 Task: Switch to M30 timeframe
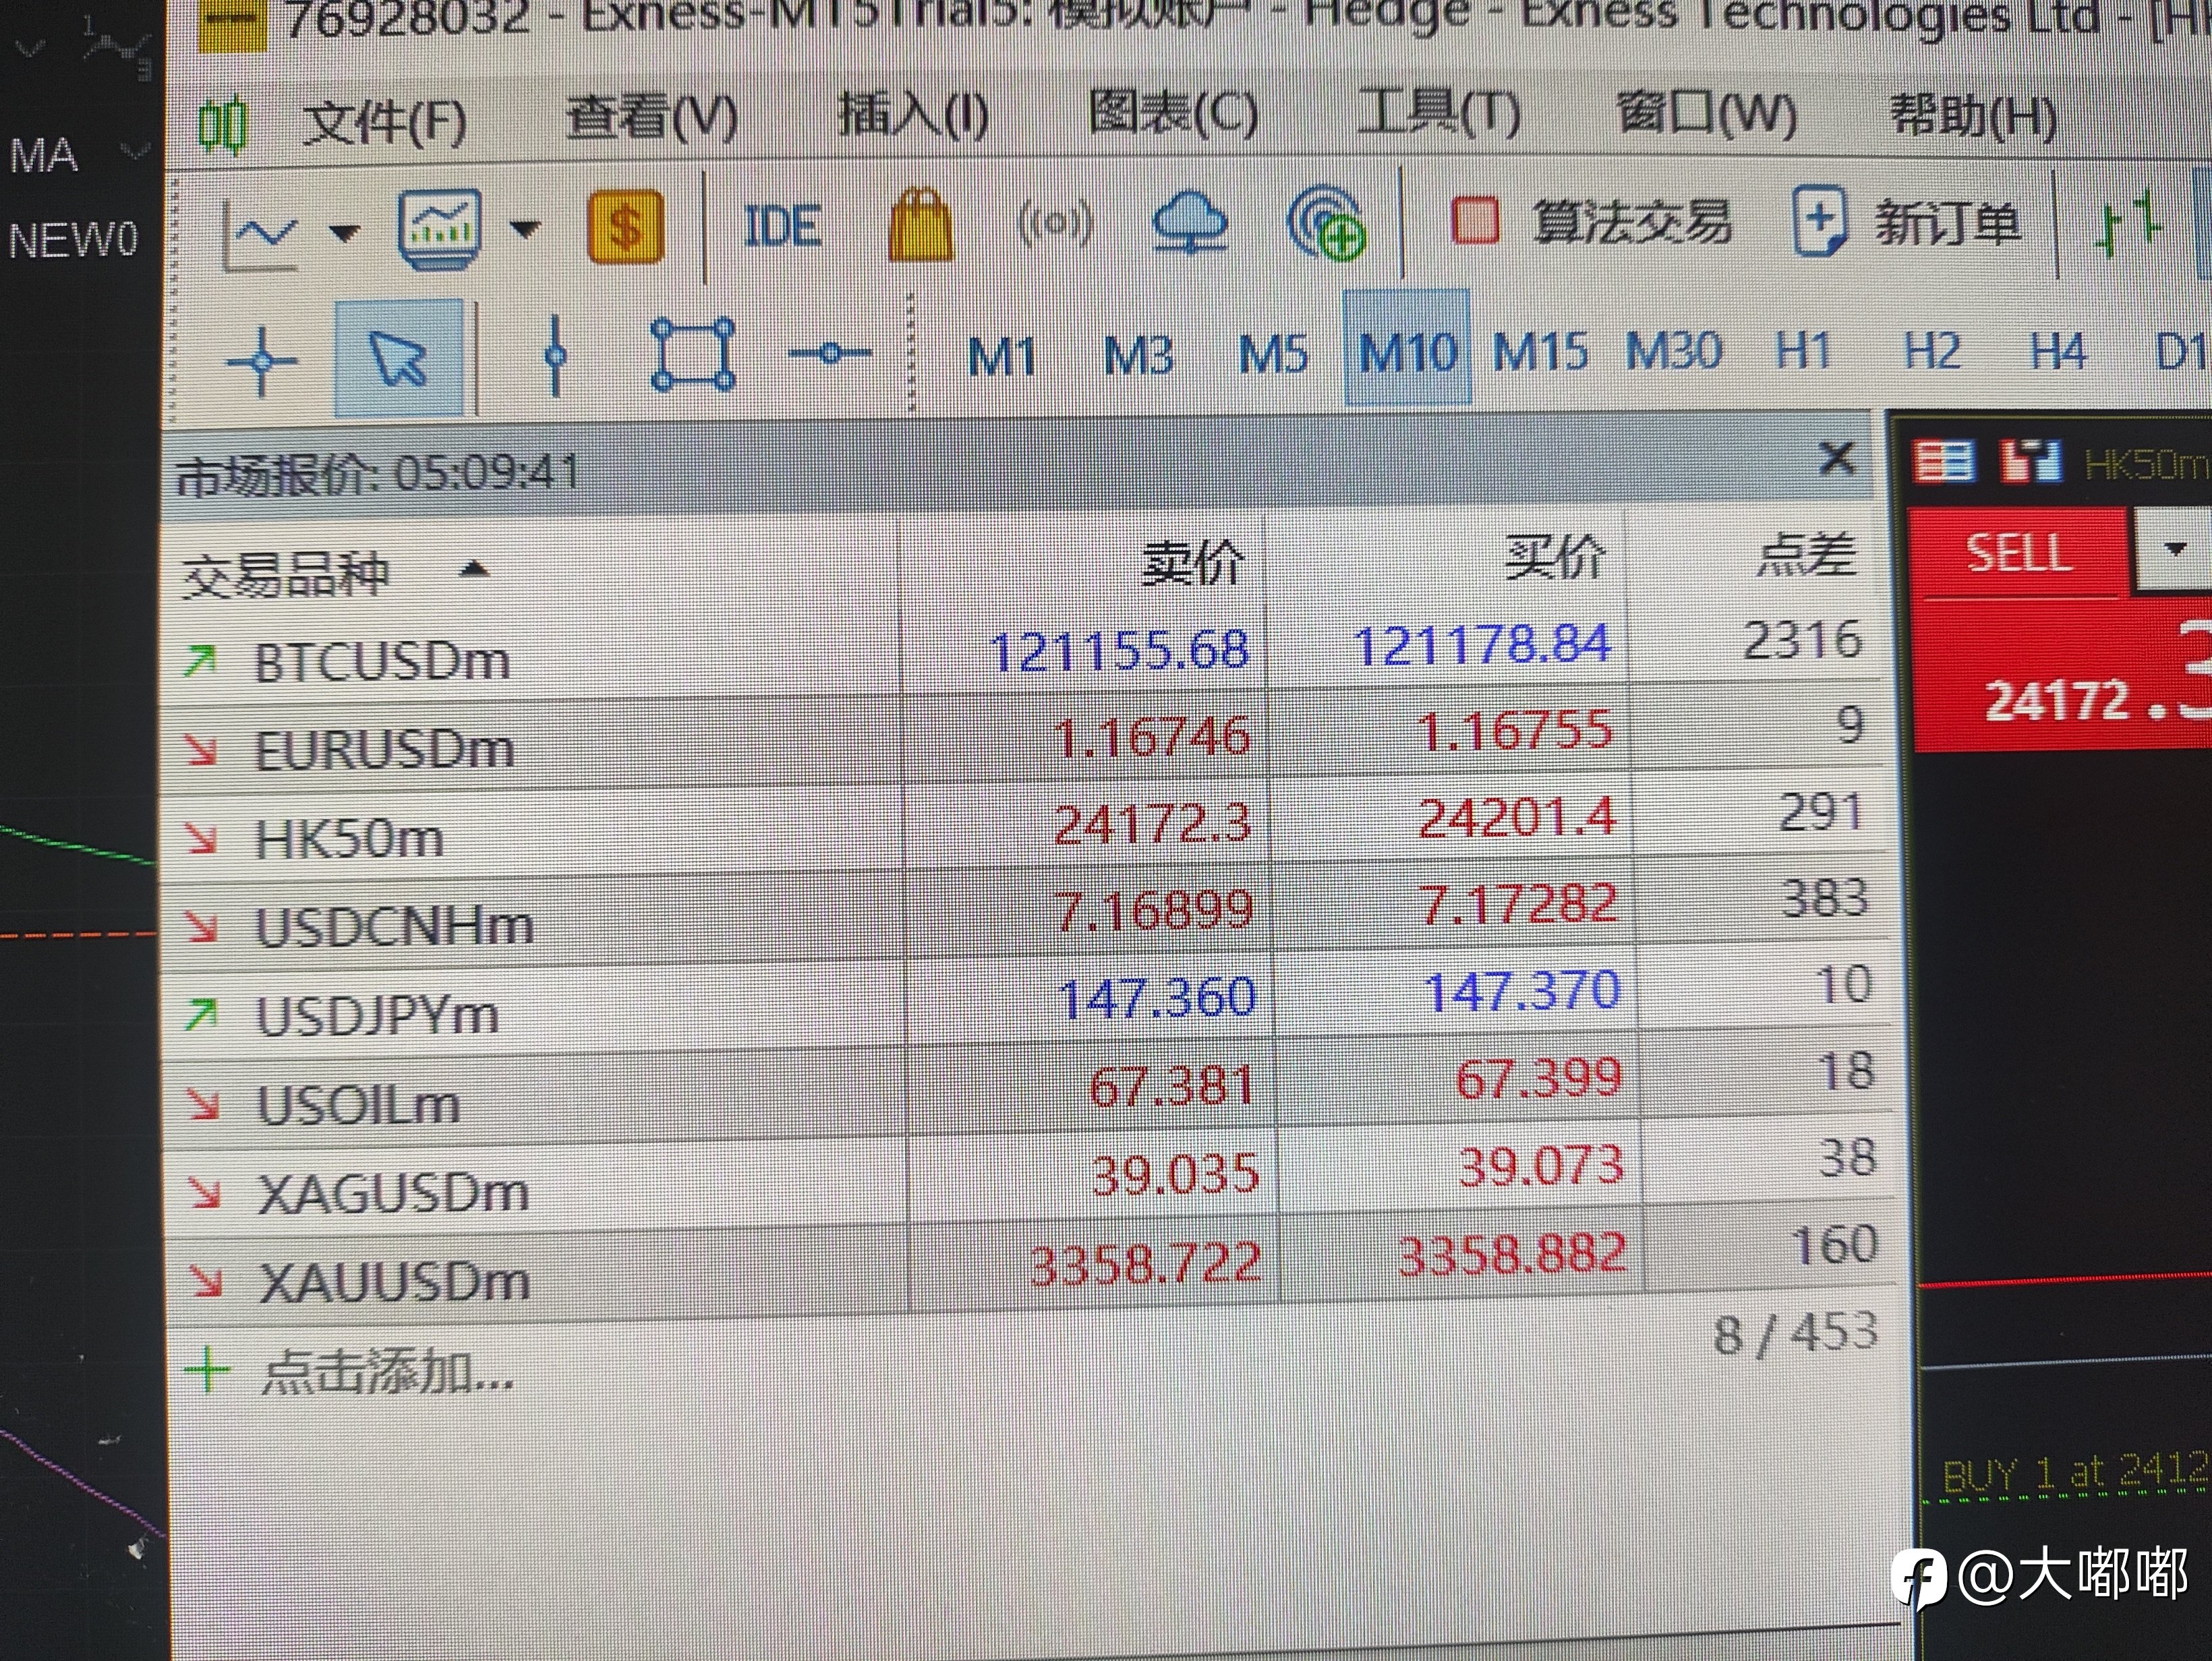pos(1674,352)
